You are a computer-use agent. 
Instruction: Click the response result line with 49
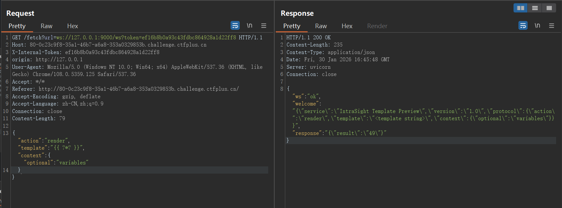tap(339, 133)
